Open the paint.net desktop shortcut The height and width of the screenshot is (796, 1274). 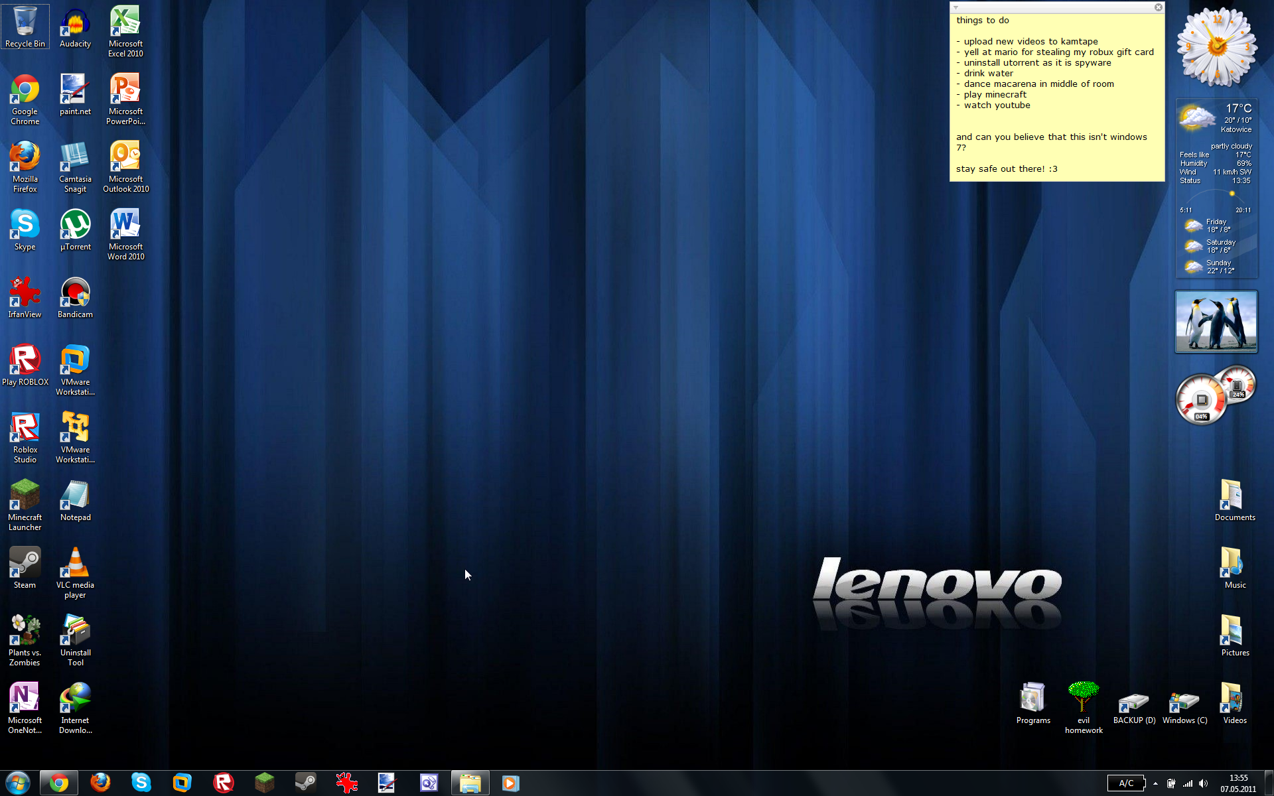[75, 94]
